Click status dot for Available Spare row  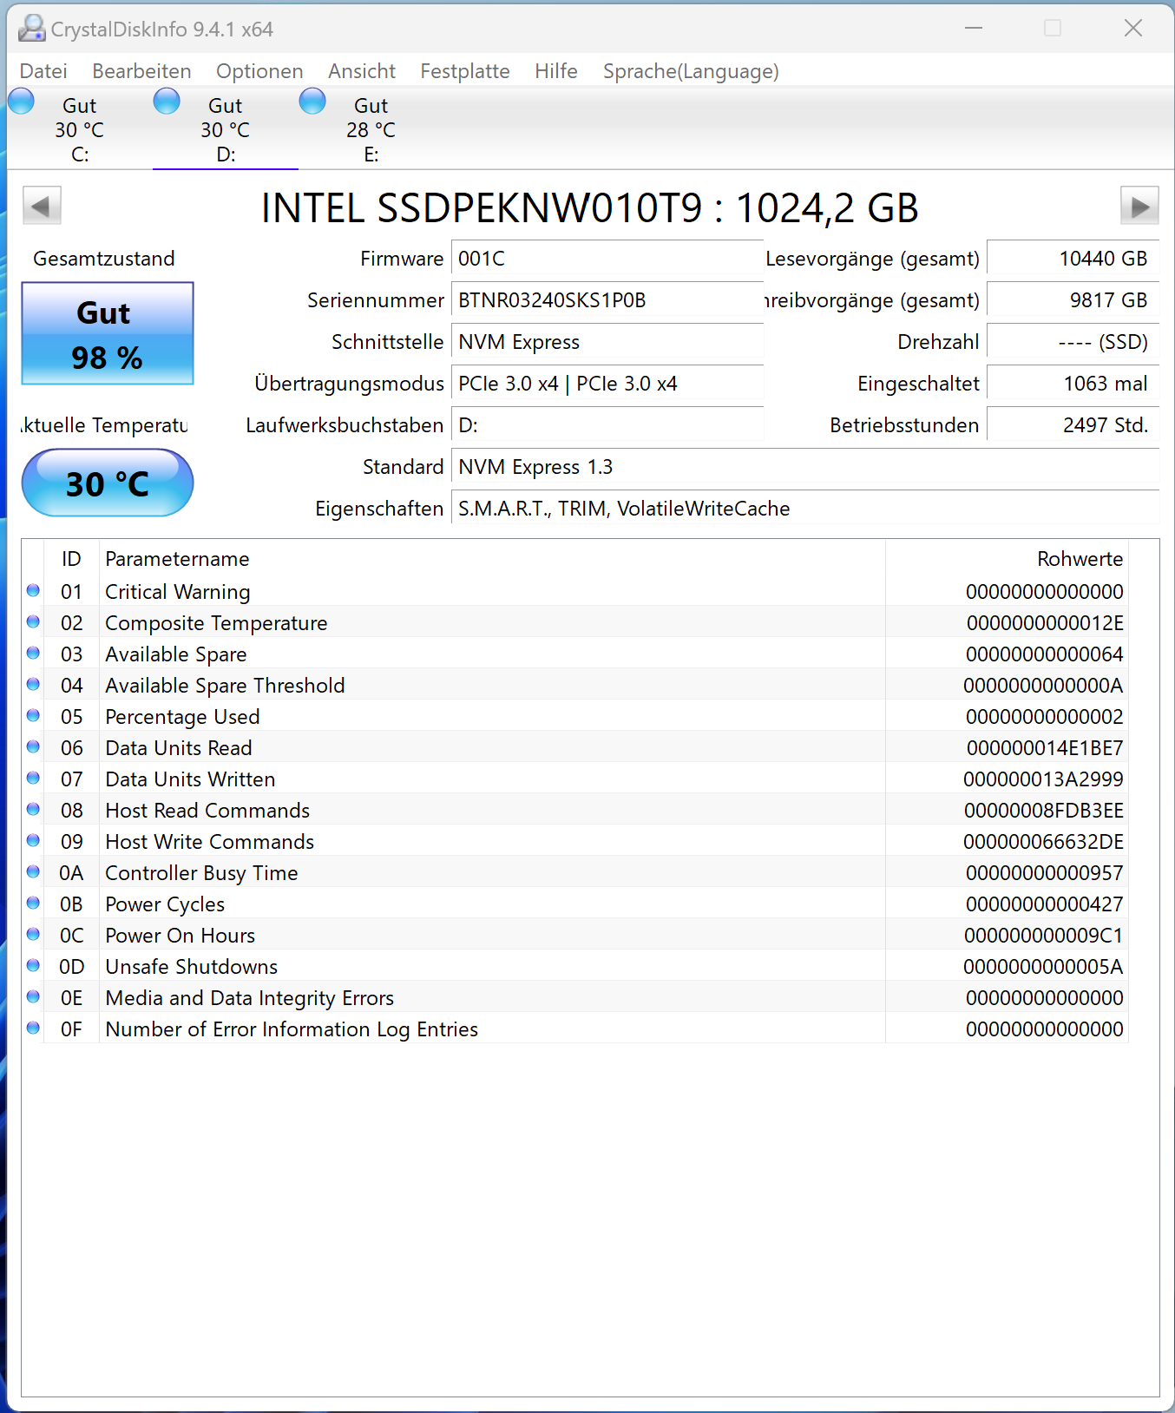pyautogui.click(x=33, y=653)
